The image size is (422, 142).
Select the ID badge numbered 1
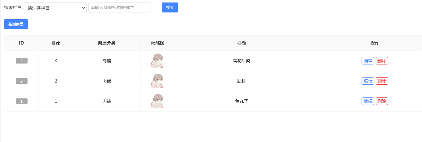(22, 102)
